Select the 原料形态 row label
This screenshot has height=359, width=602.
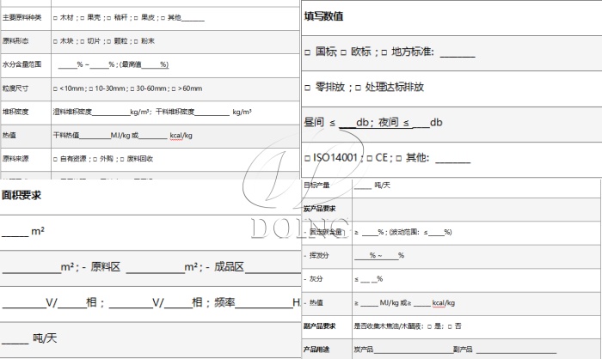pos(15,41)
